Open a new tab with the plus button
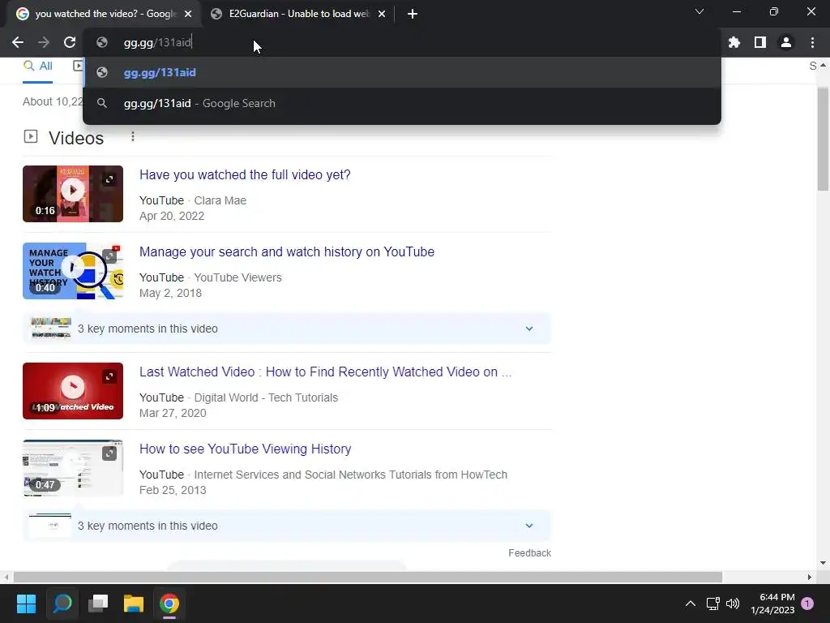Screen dimensions: 830x623 coord(413,14)
